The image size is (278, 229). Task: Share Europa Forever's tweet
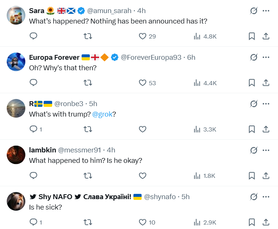(266, 83)
